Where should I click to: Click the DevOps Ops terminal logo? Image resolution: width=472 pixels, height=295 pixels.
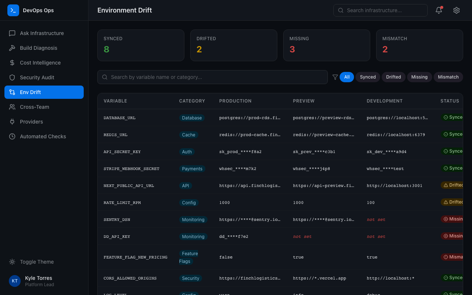pyautogui.click(x=13, y=10)
